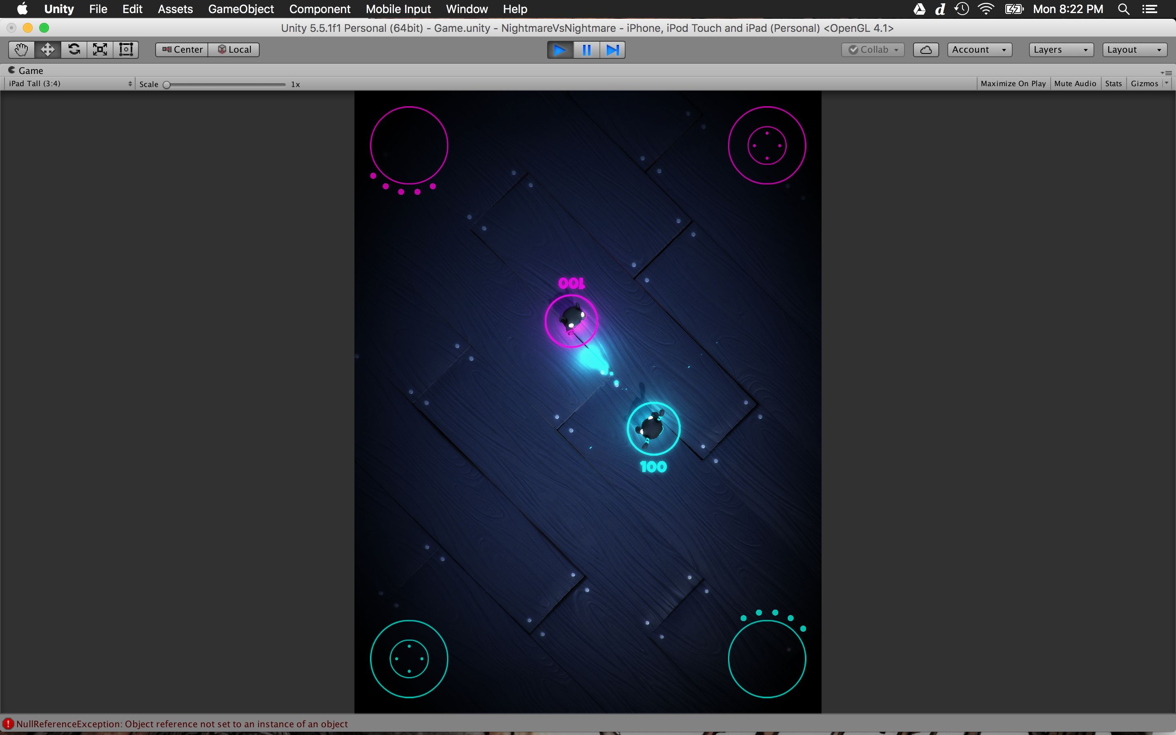
Task: Toggle Mute Audio in Game view
Action: [1075, 84]
